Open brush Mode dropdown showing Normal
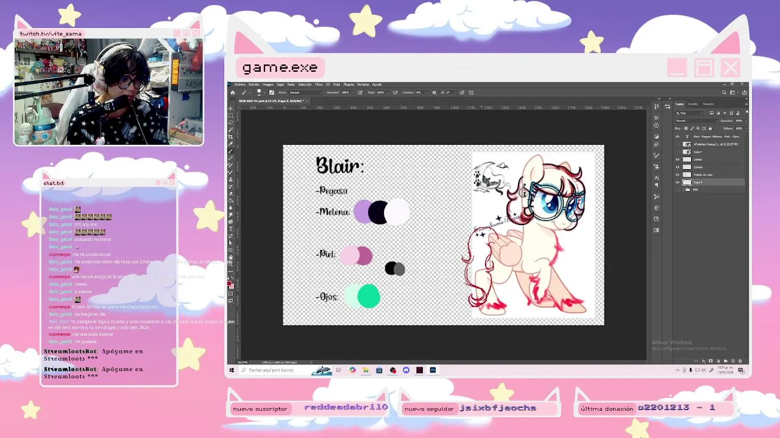Image resolution: width=780 pixels, height=438 pixels. point(305,92)
